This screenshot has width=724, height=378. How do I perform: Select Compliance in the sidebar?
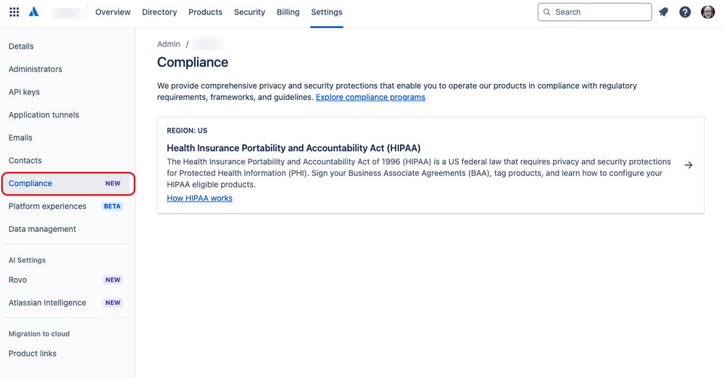(68, 184)
